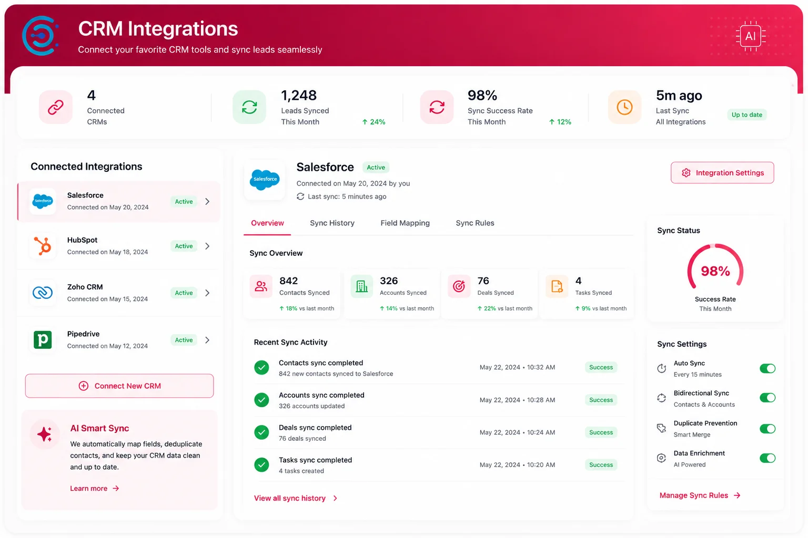Viewport: 808px width, 538px height.
Task: Click the Up to date status badge
Action: (747, 115)
